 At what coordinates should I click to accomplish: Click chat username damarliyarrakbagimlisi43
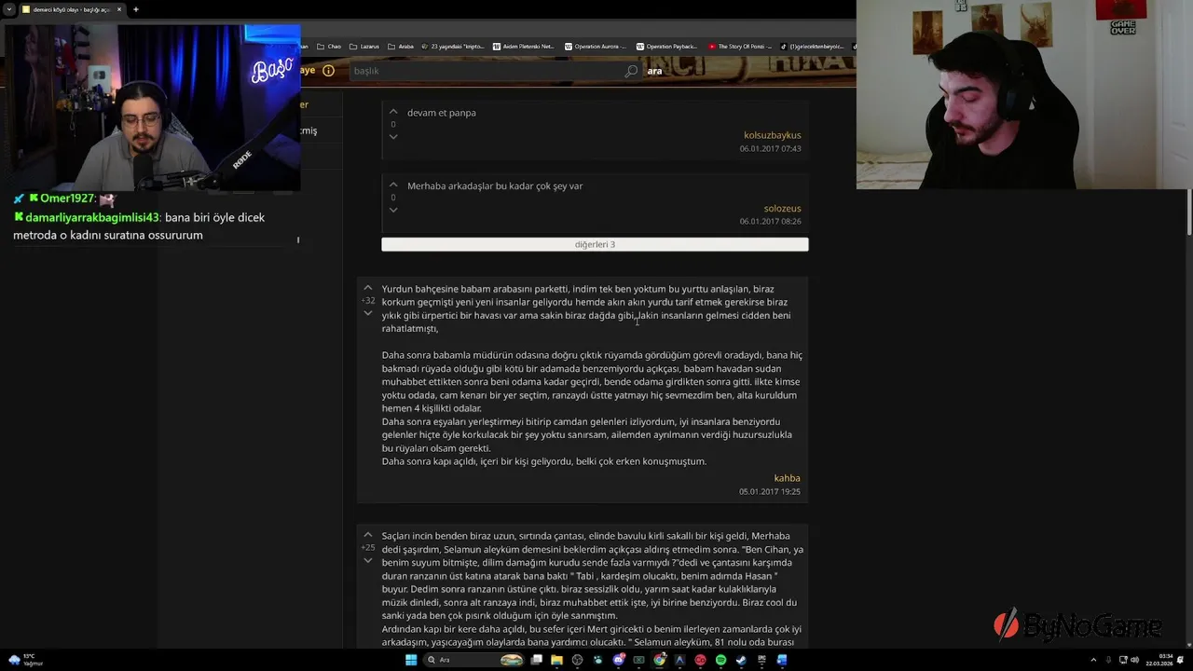pos(92,217)
